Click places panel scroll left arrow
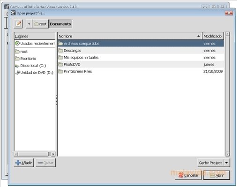This screenshot has height=187, width=237. [16, 154]
